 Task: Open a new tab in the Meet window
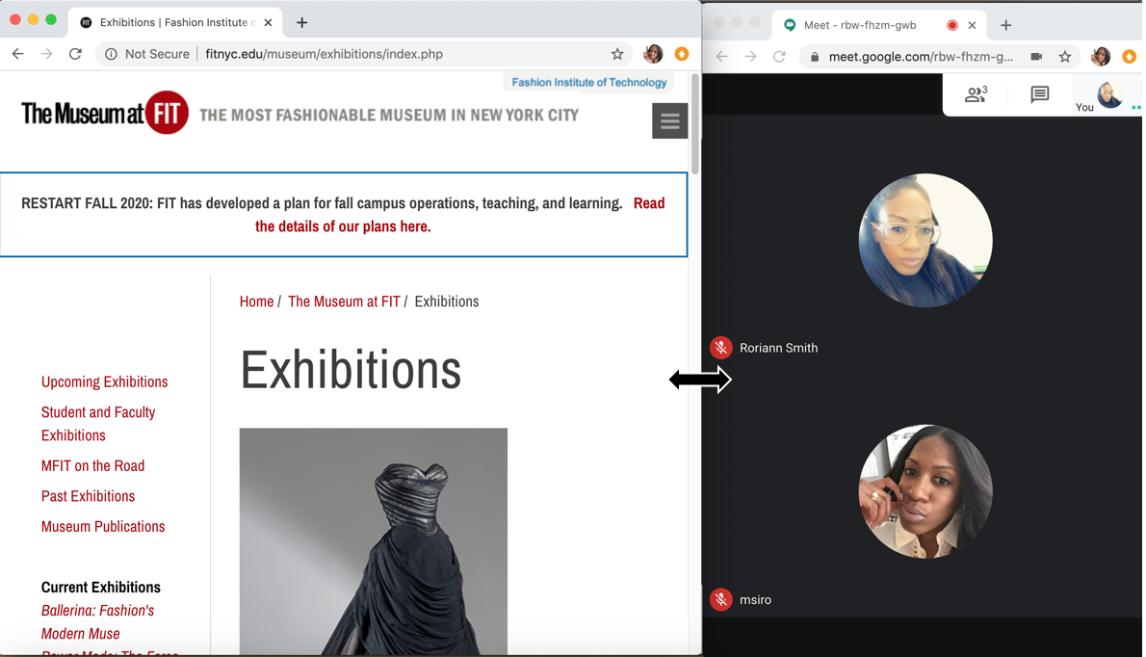[1006, 25]
